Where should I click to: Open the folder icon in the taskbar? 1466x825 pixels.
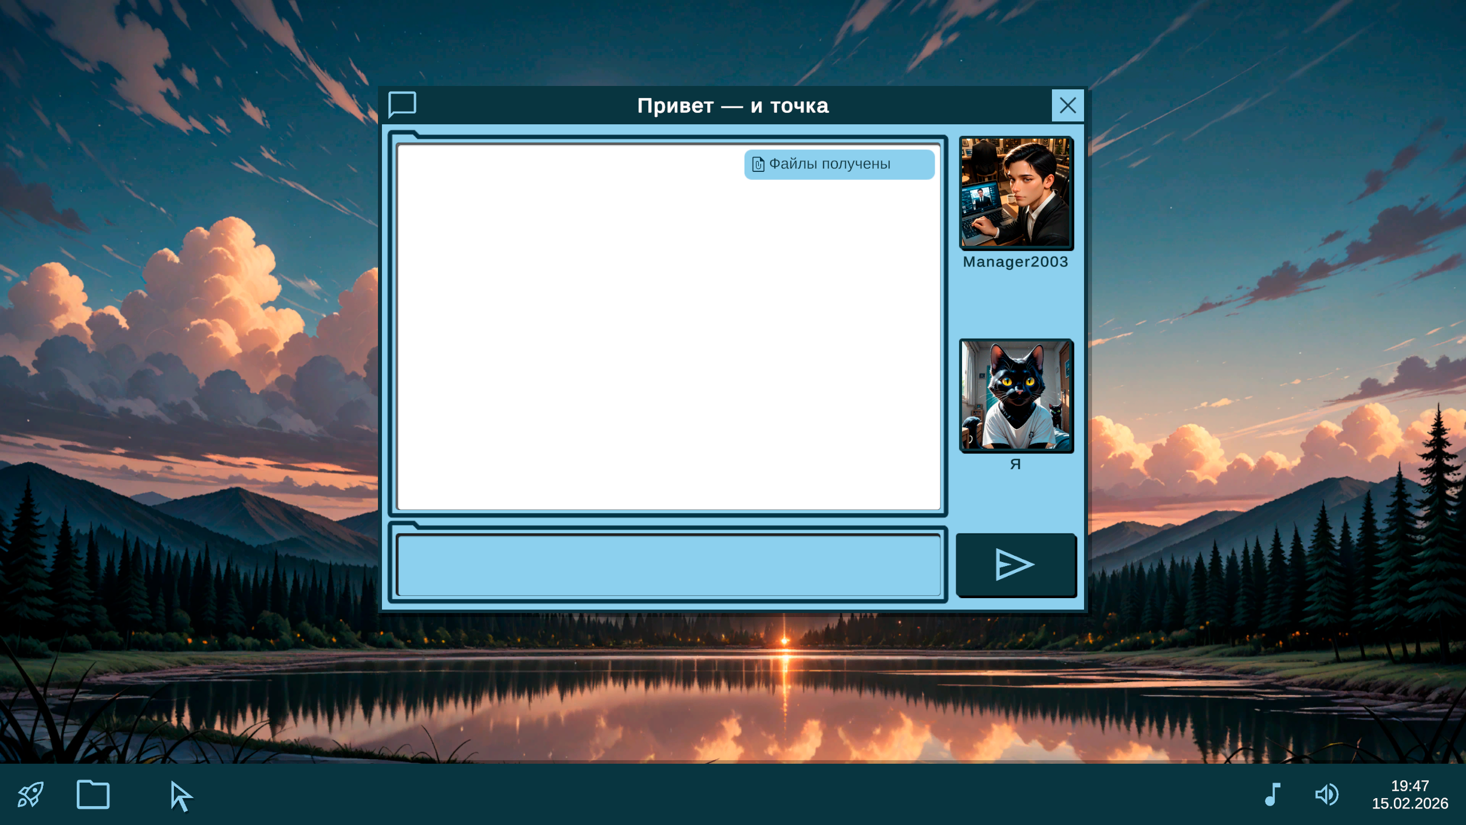click(93, 793)
